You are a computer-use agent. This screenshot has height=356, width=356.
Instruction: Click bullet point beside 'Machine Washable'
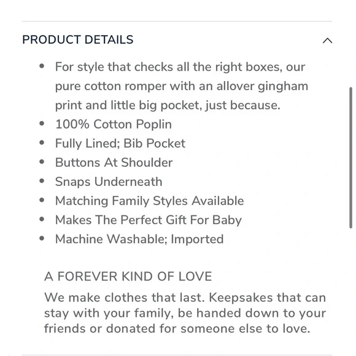42,238
